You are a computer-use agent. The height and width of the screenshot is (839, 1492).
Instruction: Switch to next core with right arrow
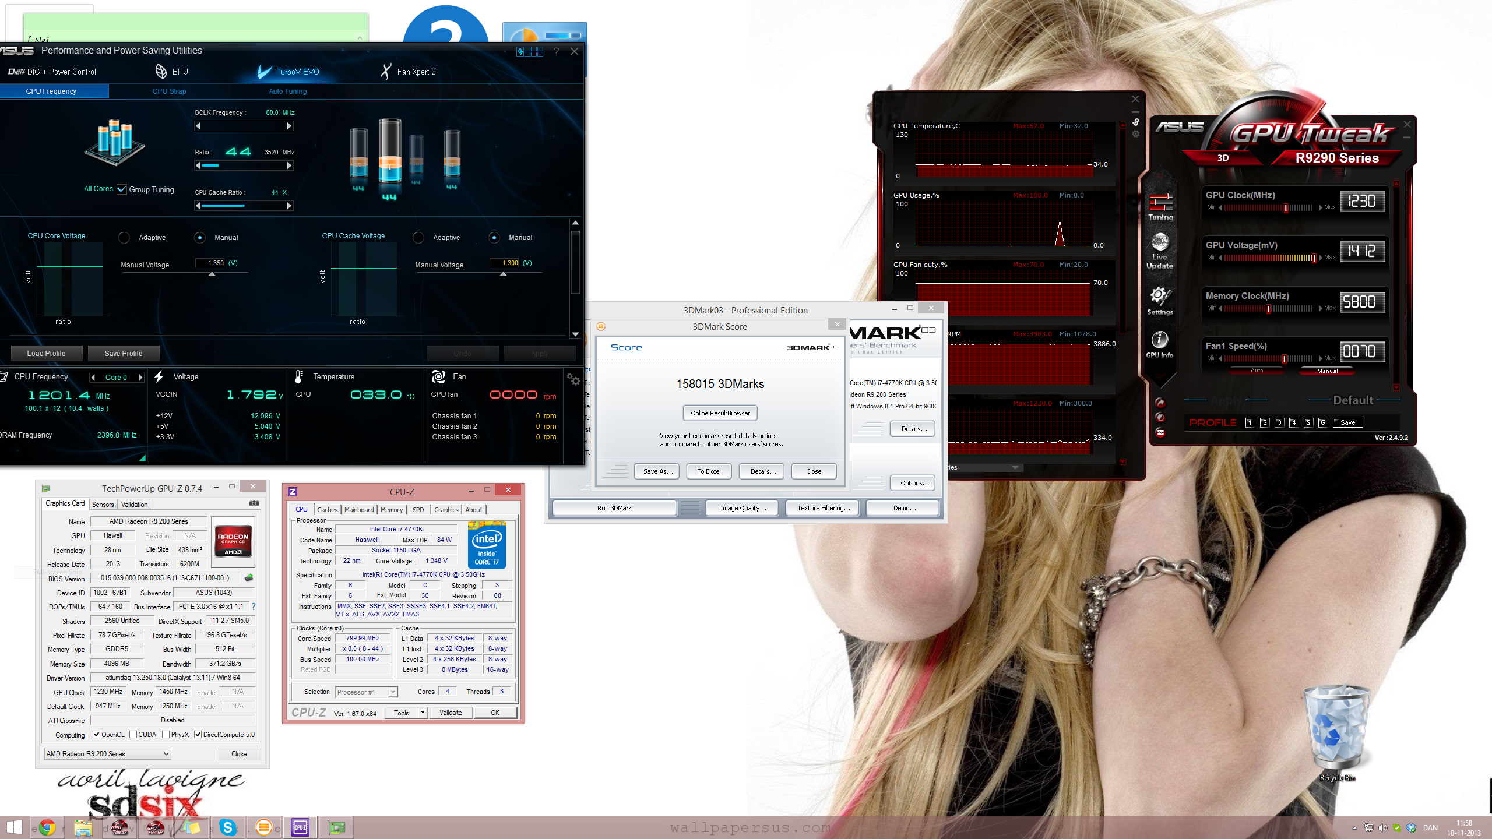(x=140, y=378)
